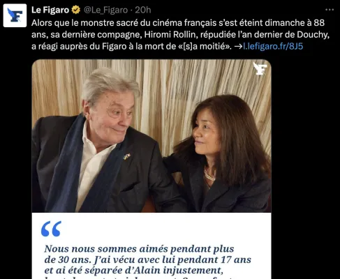Click the tweet's first line "Alors que le monstre"

point(178,23)
